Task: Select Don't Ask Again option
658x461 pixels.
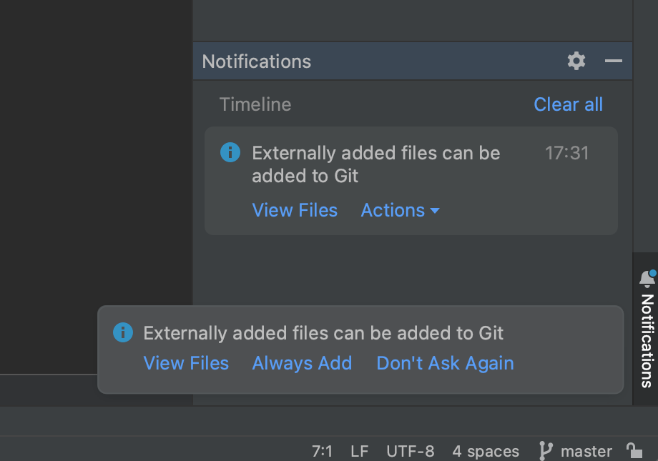Action: coord(446,363)
